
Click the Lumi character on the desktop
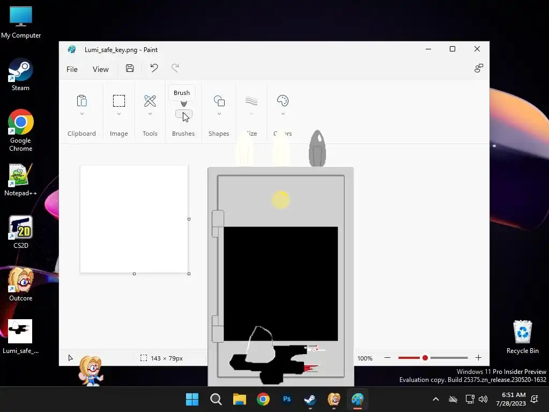click(91, 371)
